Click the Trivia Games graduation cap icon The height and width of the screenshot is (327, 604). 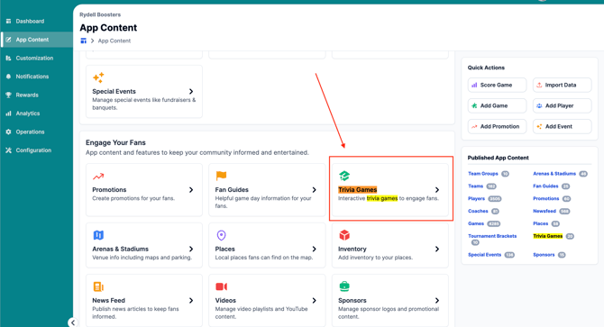(344, 176)
